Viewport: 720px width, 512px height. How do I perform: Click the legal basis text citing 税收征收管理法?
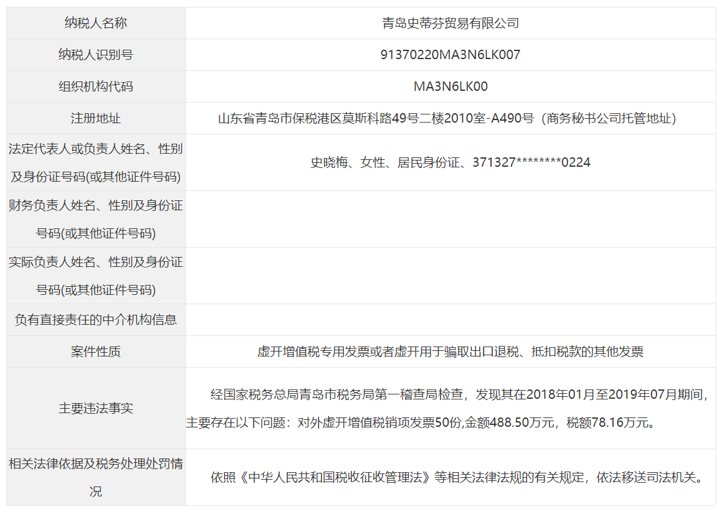456,478
